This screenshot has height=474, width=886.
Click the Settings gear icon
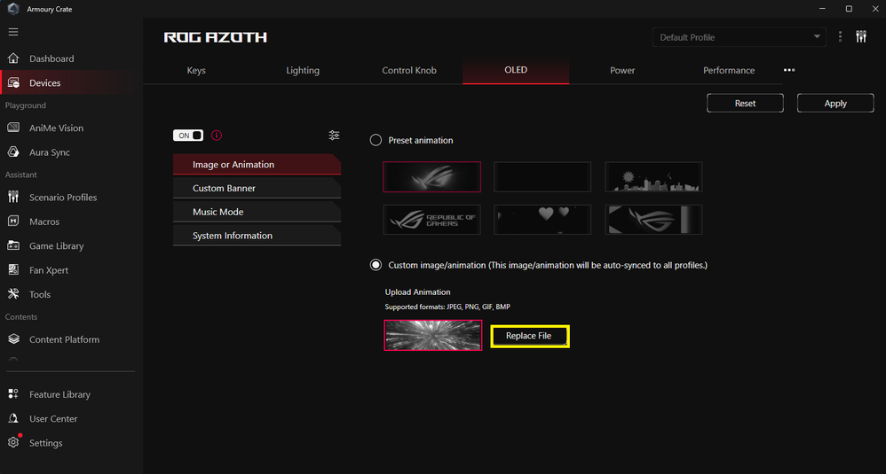pyautogui.click(x=13, y=442)
